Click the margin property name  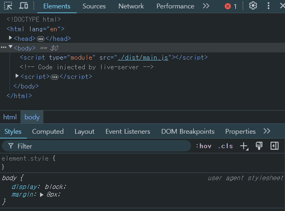(22, 195)
